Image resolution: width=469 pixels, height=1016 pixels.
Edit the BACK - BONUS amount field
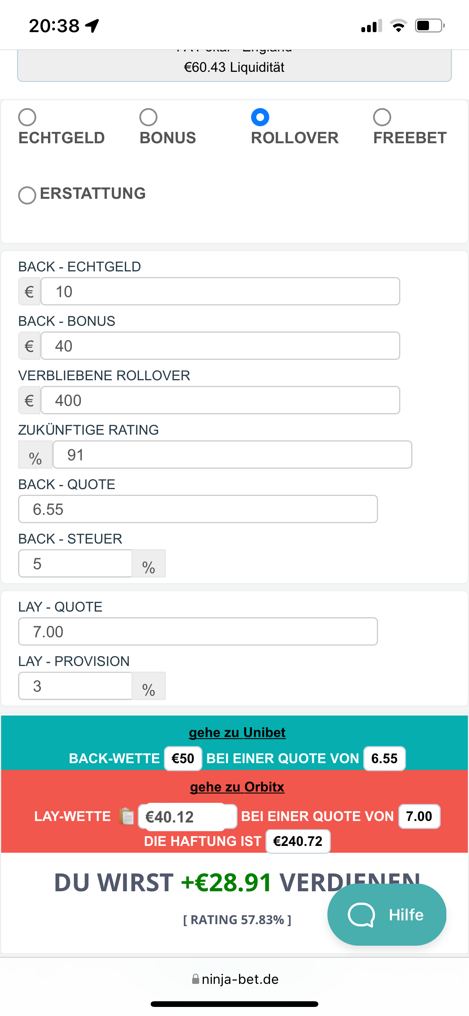point(220,346)
